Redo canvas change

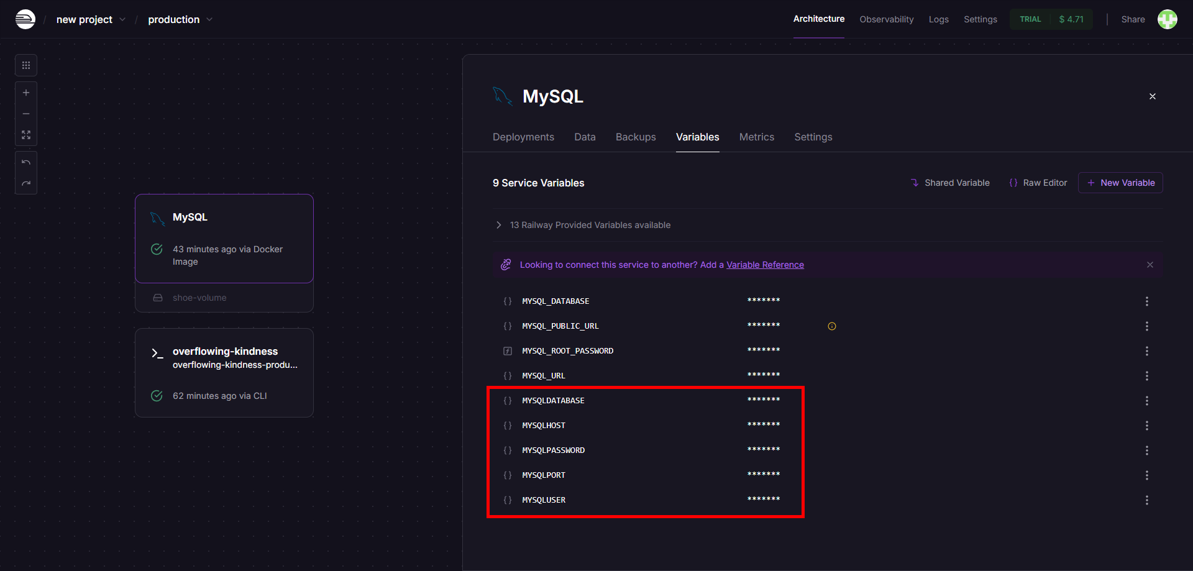pos(26,183)
